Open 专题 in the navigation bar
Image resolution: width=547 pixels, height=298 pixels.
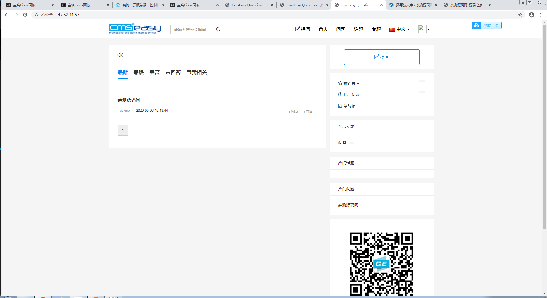coord(376,29)
